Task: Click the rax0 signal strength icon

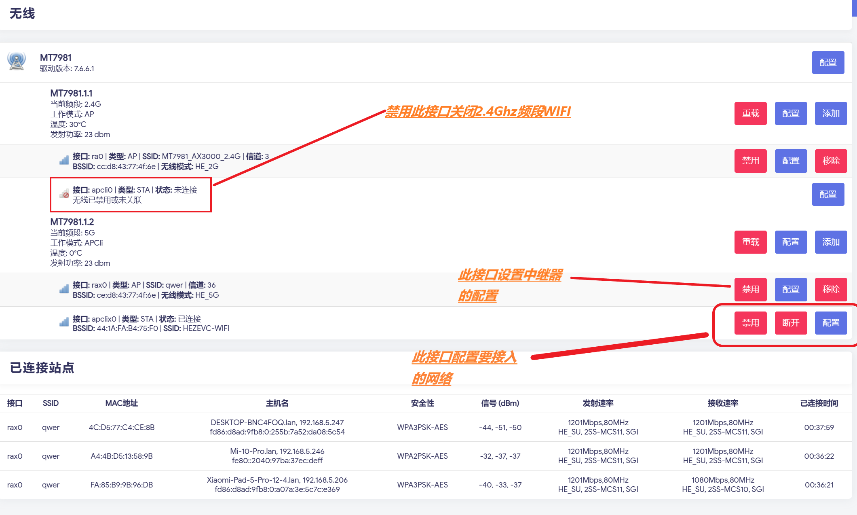Action: tap(64, 289)
